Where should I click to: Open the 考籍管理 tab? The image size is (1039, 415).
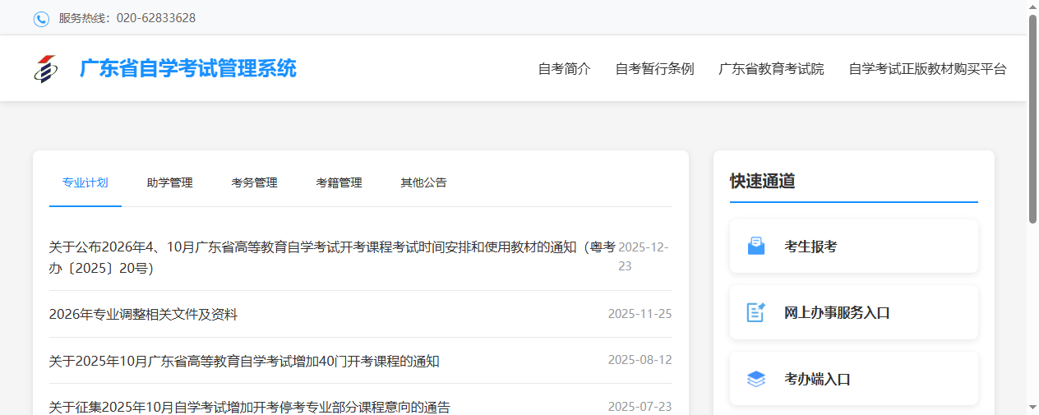point(339,182)
